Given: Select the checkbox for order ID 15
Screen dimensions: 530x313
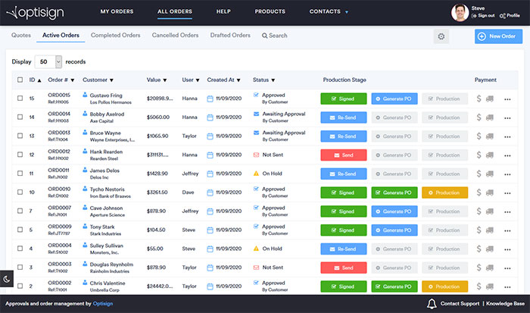Looking at the screenshot, I should click(x=20, y=98).
